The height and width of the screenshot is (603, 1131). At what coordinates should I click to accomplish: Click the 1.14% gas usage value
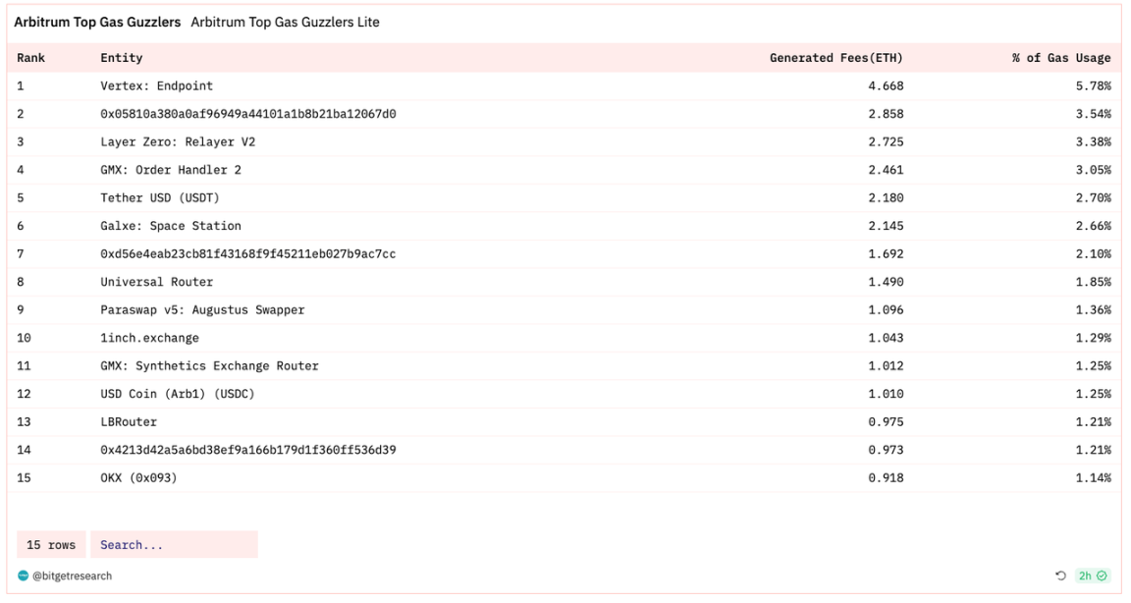(x=1094, y=477)
